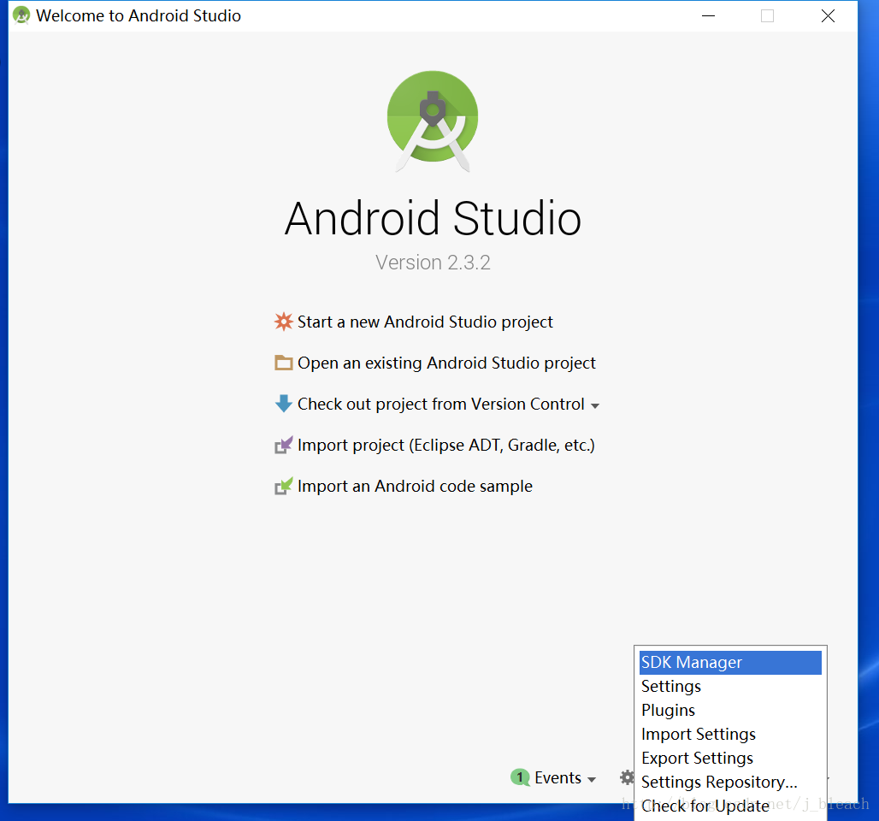Click the large Android Studio logo

click(433, 121)
